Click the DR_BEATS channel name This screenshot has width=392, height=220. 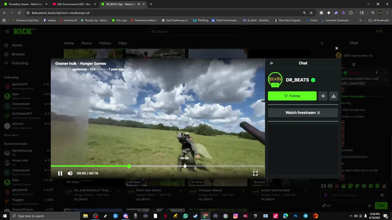coord(297,80)
